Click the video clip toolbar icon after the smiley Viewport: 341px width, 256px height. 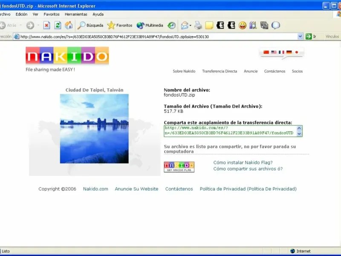click(x=253, y=26)
